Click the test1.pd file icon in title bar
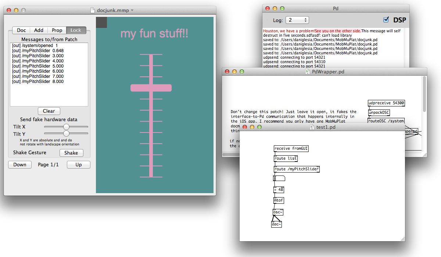Image resolution: width=441 pixels, height=257 pixels. pos(312,127)
